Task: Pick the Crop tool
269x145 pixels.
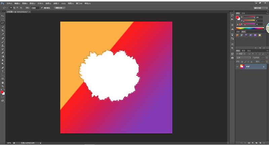Action: coord(3,31)
